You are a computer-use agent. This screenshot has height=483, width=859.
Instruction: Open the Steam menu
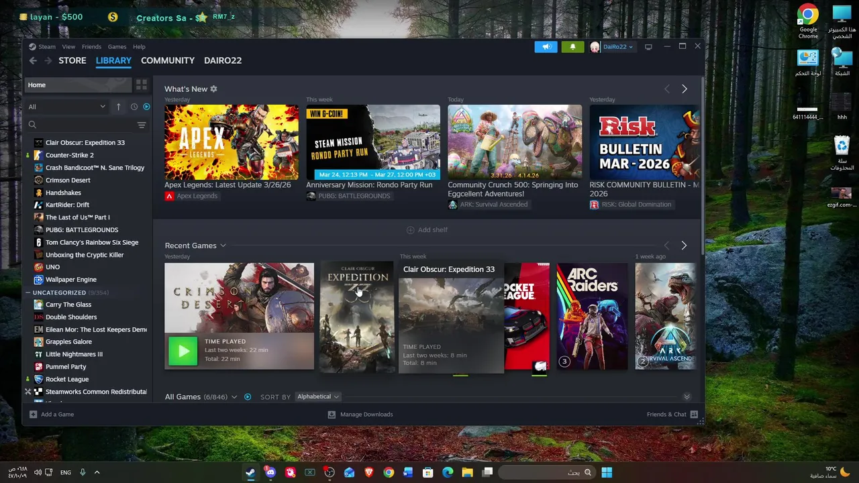point(42,47)
